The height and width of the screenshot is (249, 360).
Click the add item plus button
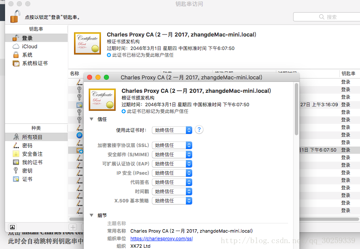pos(73,227)
